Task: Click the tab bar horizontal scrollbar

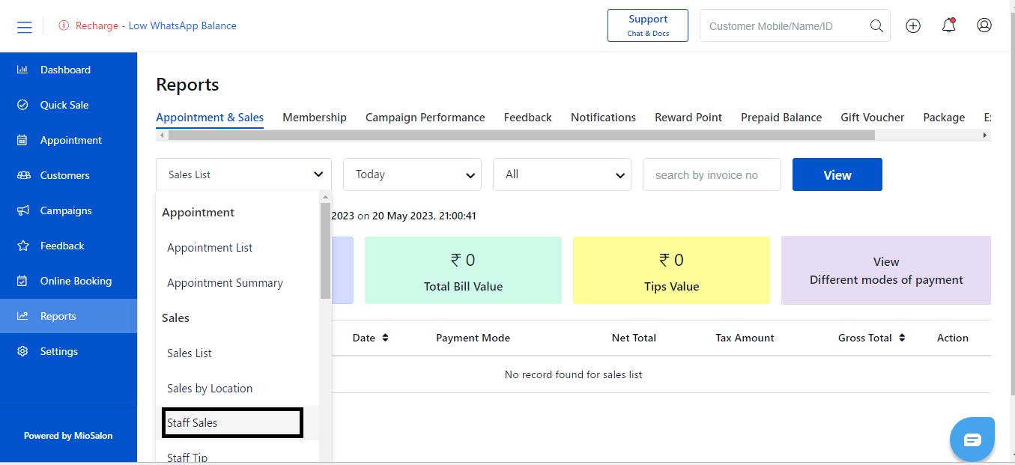Action: coord(521,136)
